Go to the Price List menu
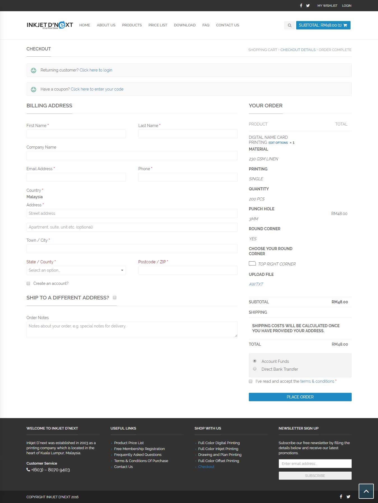This screenshot has height=503, width=378. coord(158,25)
